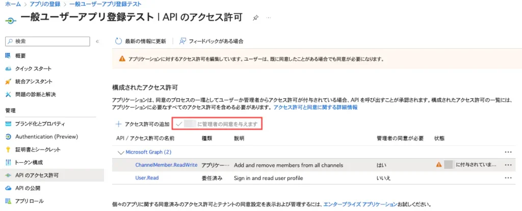Screen dimensions: 522x211
Task: Click the 状態 column header
Action: click(x=439, y=138)
